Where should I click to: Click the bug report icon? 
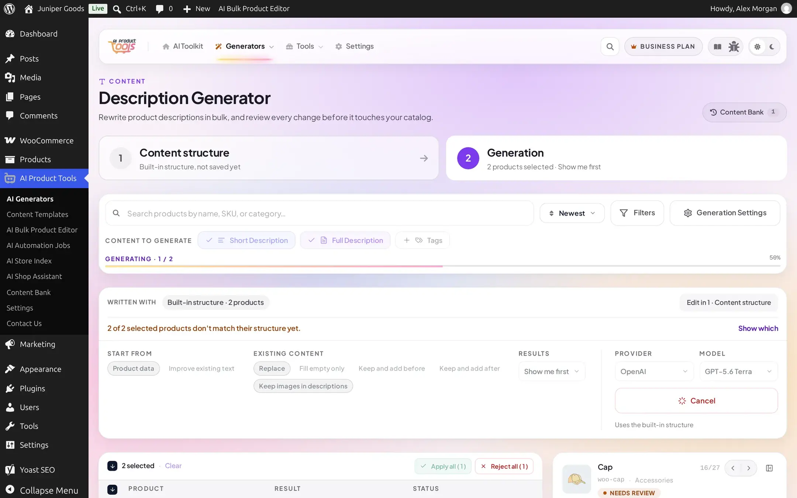click(734, 46)
